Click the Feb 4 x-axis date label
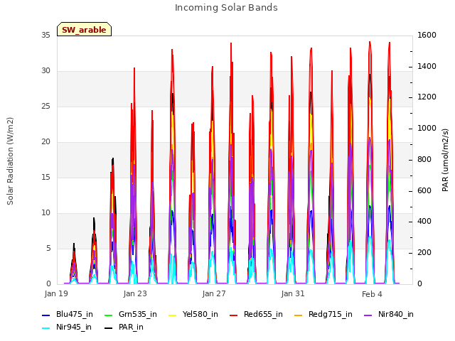455x341 pixels. [372, 294]
